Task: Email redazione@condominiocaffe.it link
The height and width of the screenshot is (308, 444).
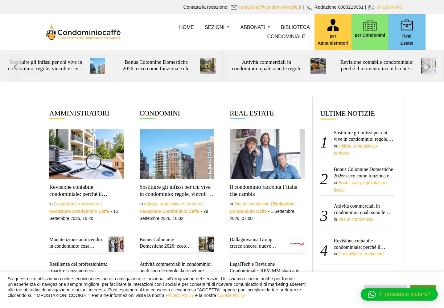Action: [270, 7]
